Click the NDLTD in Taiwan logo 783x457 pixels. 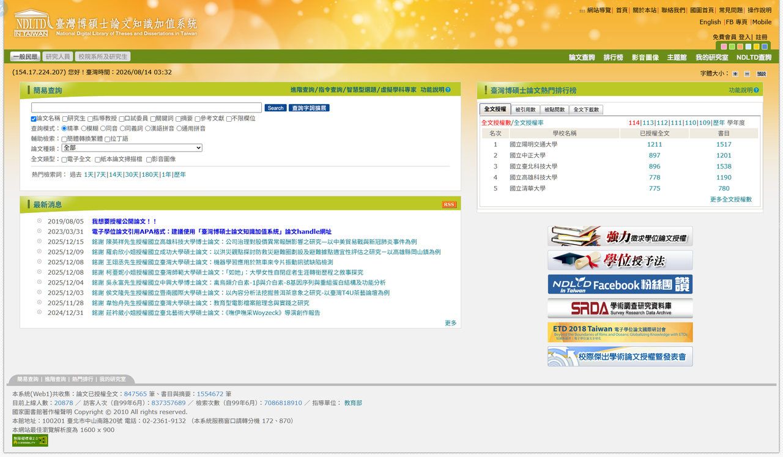(x=105, y=23)
